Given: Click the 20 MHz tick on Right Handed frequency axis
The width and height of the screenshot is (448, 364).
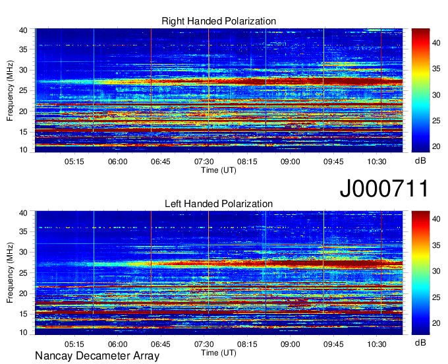Looking at the screenshot, I should [23, 111].
